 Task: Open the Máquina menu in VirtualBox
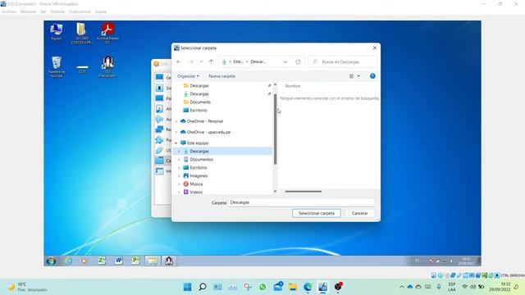click(28, 11)
